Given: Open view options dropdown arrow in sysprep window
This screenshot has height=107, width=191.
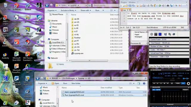Looking at the screenshot, I should click(115, 10).
